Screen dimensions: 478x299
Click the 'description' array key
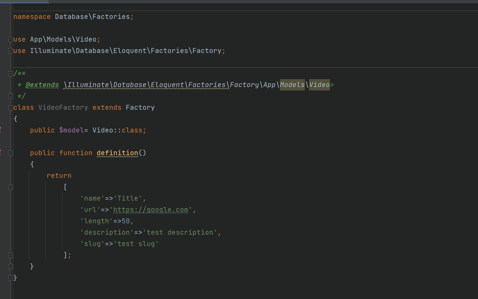pos(107,232)
